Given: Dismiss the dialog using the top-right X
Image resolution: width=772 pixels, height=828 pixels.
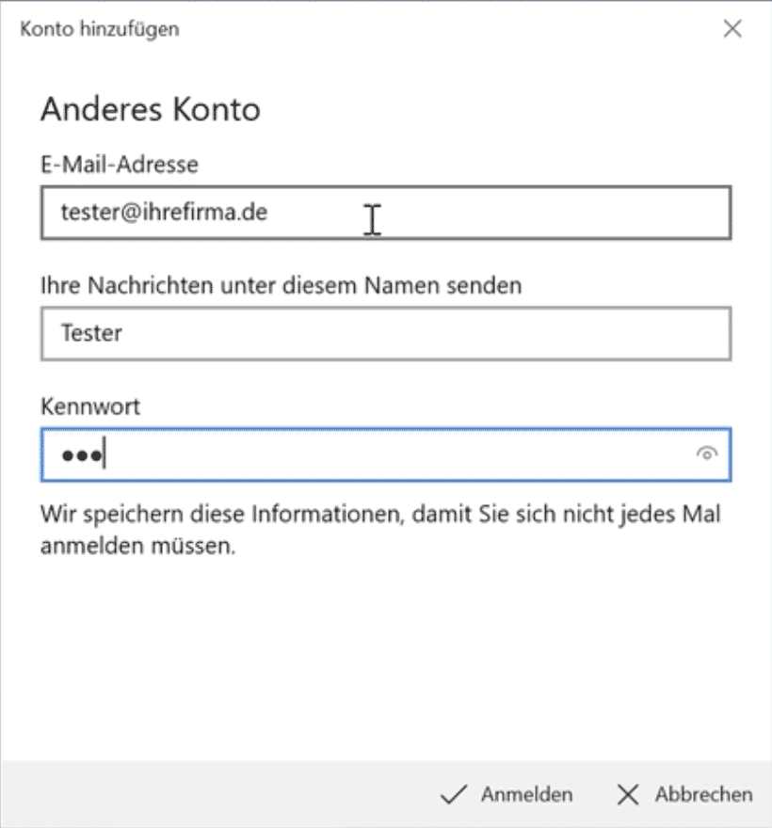Looking at the screenshot, I should (x=733, y=29).
